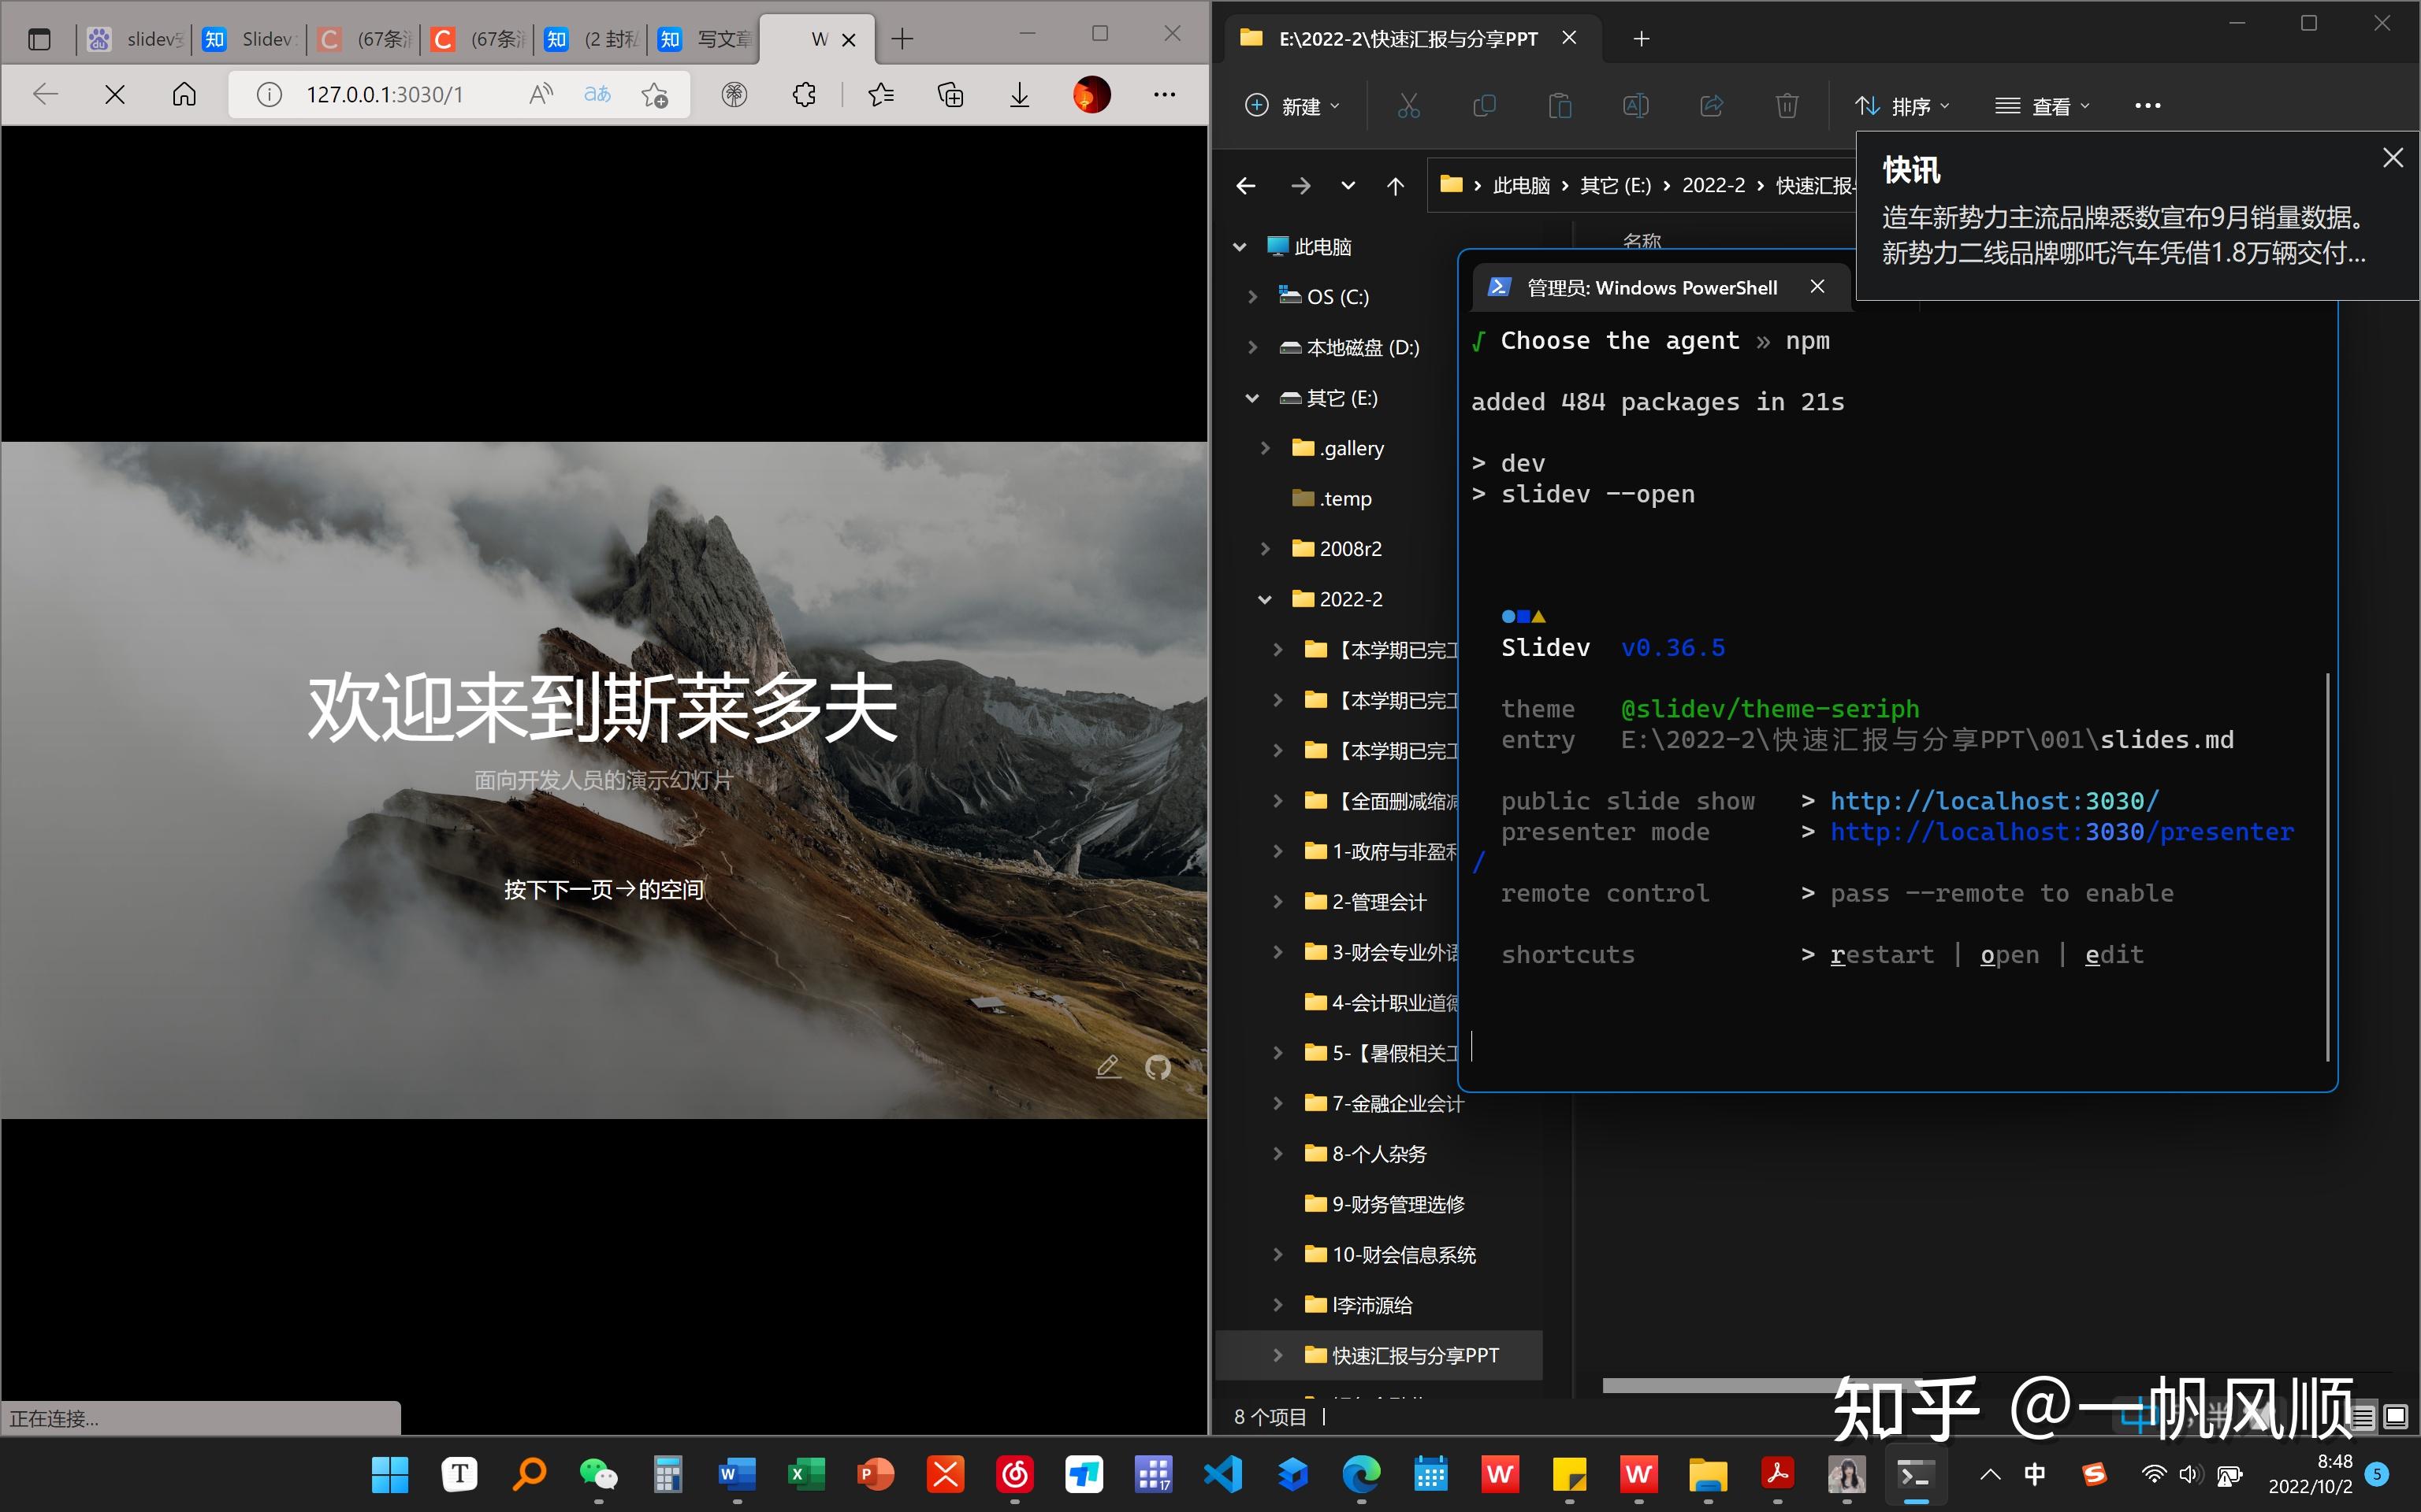The width and height of the screenshot is (2421, 1512).
Task: Click the Share icon in Explorer toolbar
Action: (1713, 105)
